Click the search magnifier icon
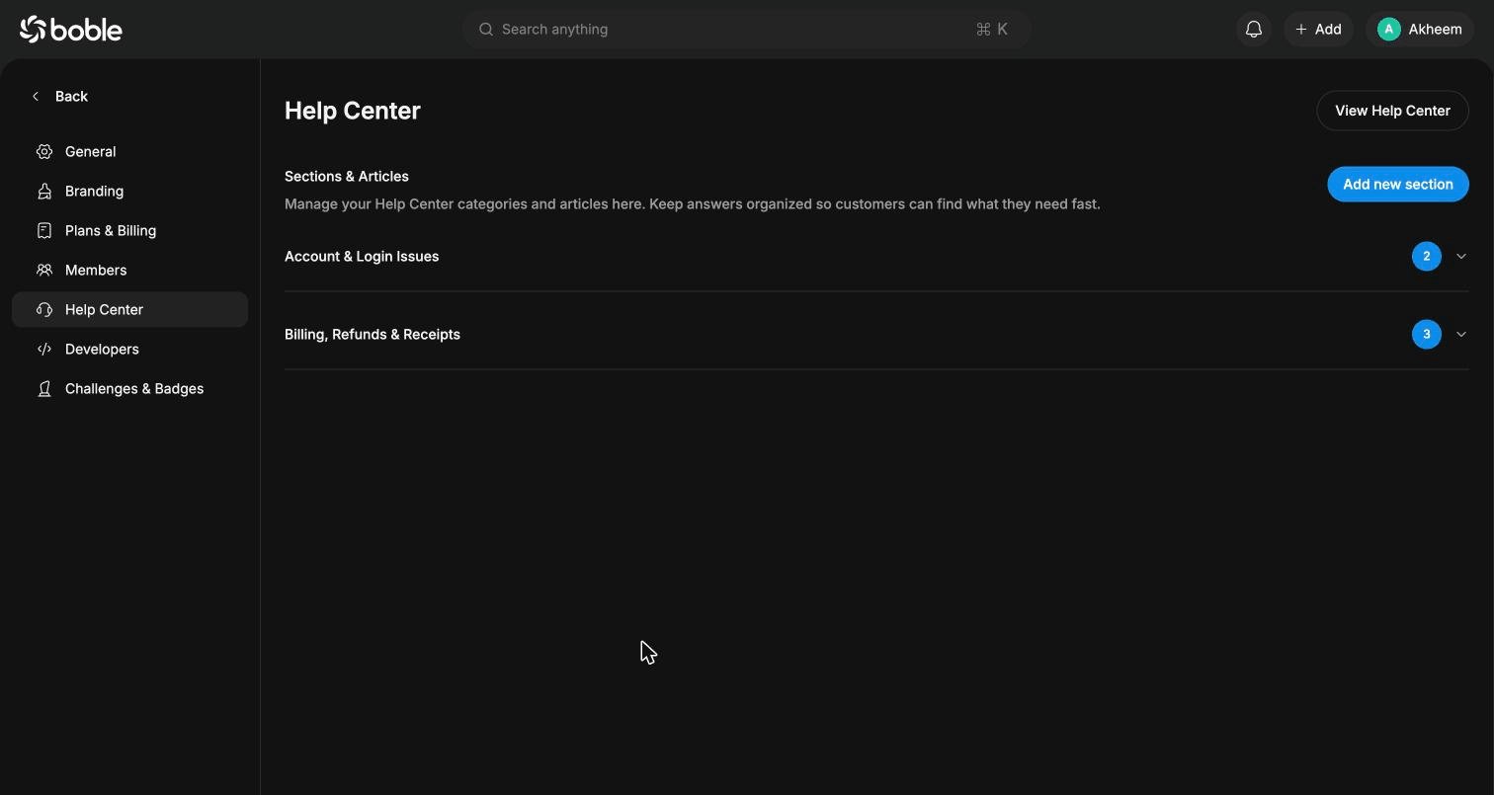The image size is (1494, 795). coord(486,30)
